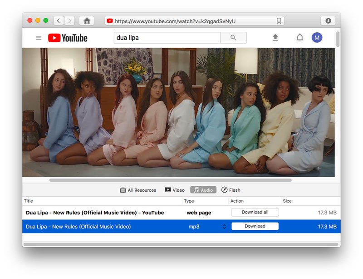Click the Action column header
The image size is (363, 279).
255,201
